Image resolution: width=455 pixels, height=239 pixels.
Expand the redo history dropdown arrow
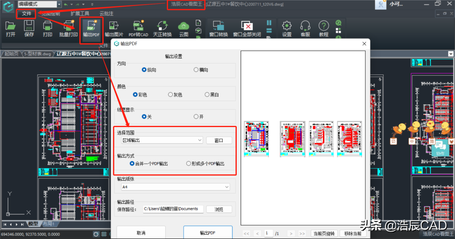[83, 4]
